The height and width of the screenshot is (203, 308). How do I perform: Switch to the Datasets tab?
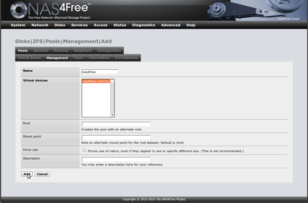[40, 51]
